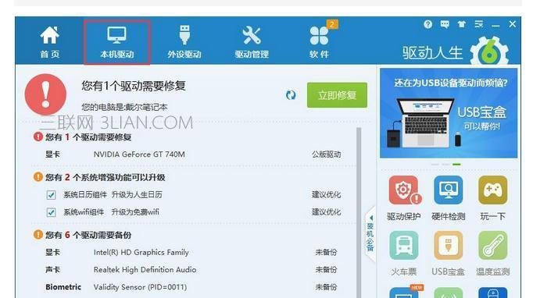Open the 火车票 tool
540x298 pixels.
[403, 254]
